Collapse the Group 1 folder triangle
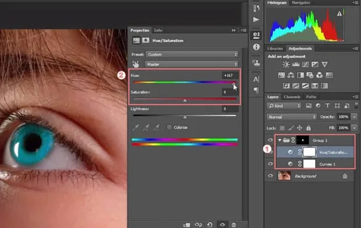This screenshot has width=361, height=228. click(279, 140)
